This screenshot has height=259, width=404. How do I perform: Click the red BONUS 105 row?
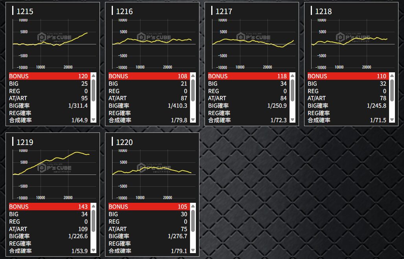click(x=149, y=206)
